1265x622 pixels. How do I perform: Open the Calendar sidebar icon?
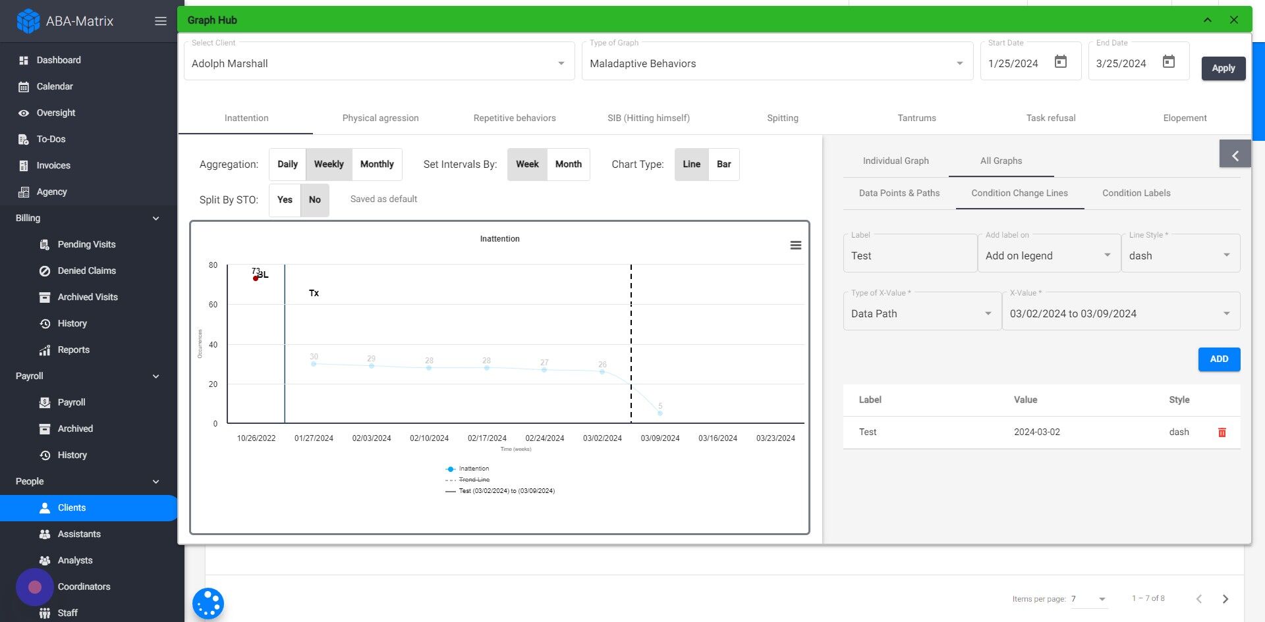(24, 86)
